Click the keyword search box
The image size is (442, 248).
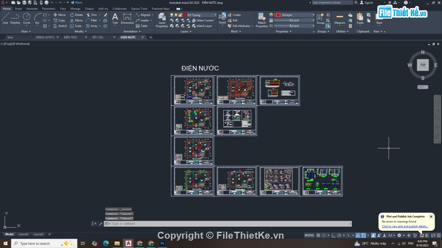332,2
